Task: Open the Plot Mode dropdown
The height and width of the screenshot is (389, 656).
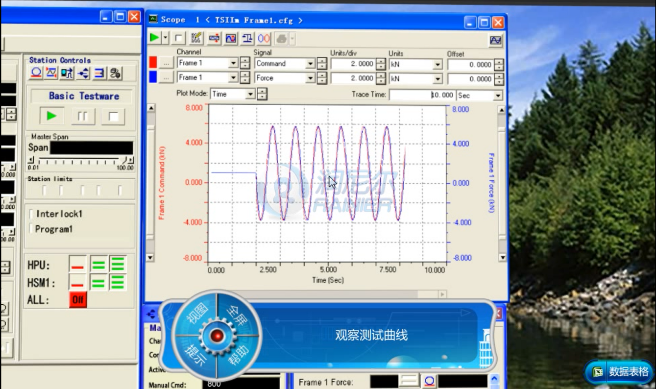Action: coord(250,94)
